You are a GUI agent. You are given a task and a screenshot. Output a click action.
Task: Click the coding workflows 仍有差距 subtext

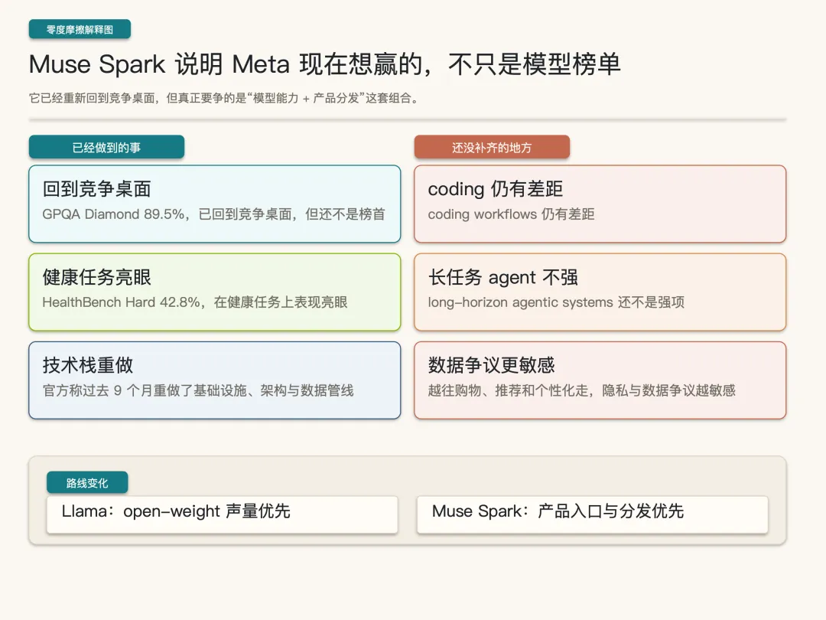[511, 214]
